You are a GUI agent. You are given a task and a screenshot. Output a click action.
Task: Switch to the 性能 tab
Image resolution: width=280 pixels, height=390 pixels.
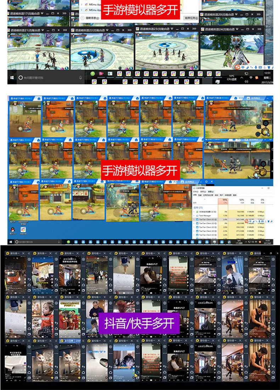pos(200,195)
